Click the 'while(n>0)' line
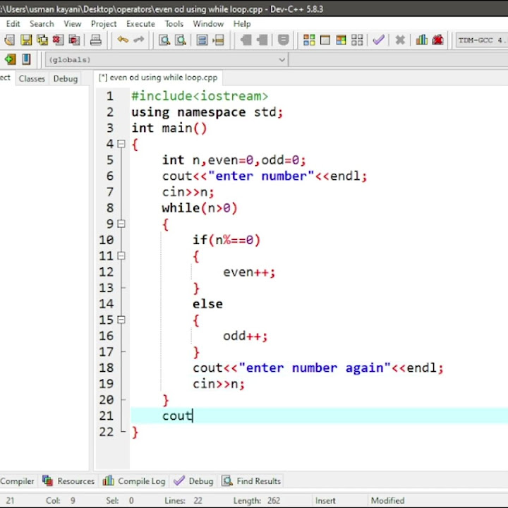 [200, 208]
